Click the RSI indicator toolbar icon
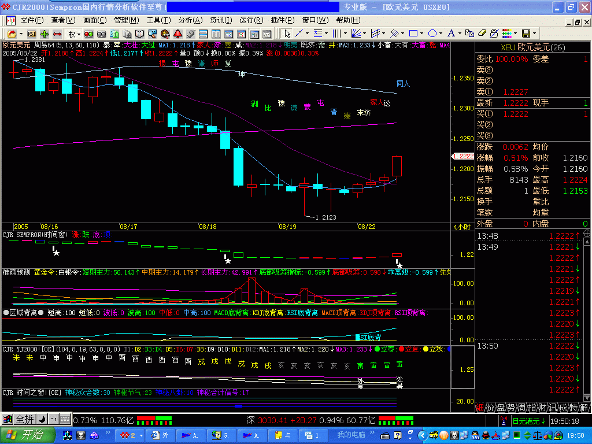The height and width of the screenshot is (444, 592). pyautogui.click(x=32, y=34)
